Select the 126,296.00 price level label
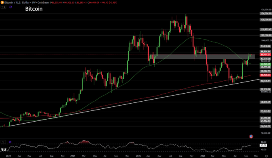 tap(266, 14)
